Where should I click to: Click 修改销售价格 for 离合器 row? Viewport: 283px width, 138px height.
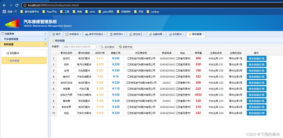click(256, 101)
